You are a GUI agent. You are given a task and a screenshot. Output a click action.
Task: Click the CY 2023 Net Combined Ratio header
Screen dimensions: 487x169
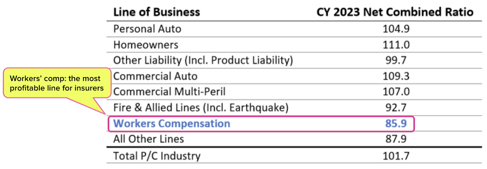(x=395, y=12)
